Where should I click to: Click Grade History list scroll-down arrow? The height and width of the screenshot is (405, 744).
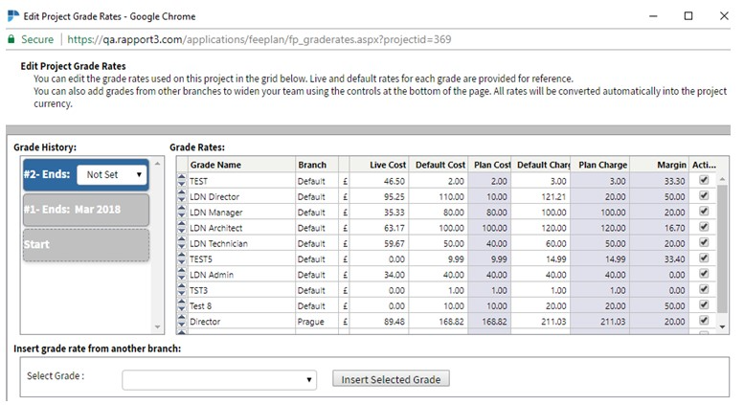click(158, 327)
